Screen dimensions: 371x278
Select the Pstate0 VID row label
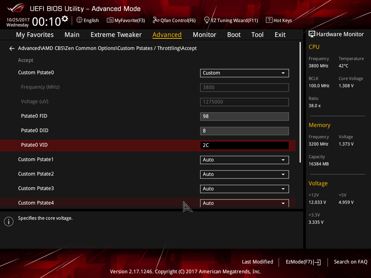tap(34, 145)
